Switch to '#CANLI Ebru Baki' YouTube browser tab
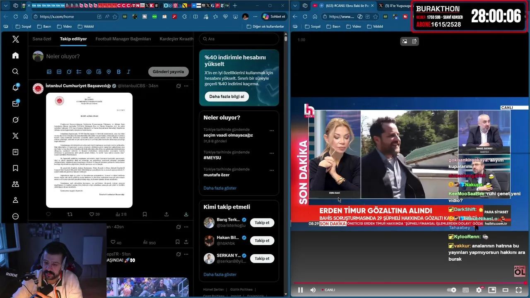 [343, 5]
